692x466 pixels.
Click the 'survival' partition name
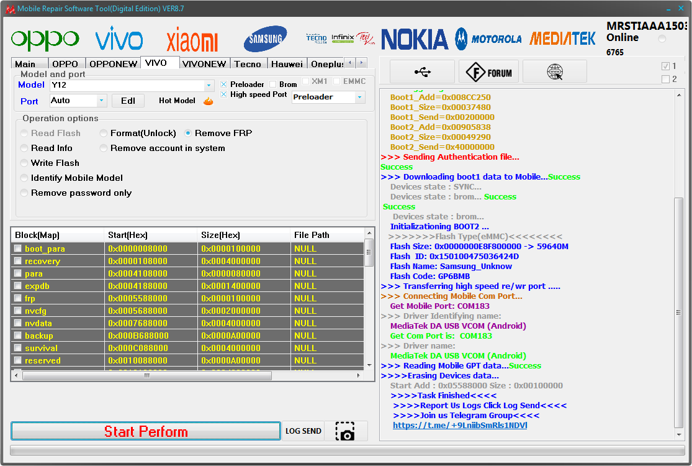(41, 348)
